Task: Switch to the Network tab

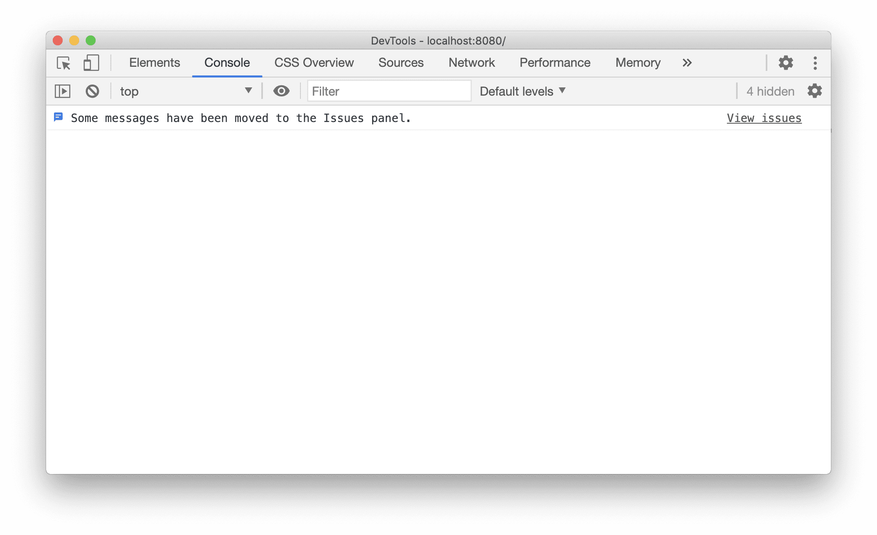Action: click(x=472, y=61)
